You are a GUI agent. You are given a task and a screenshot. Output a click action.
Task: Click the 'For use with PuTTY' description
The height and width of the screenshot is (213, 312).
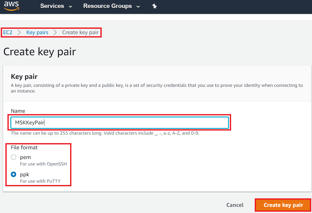pyautogui.click(x=40, y=181)
